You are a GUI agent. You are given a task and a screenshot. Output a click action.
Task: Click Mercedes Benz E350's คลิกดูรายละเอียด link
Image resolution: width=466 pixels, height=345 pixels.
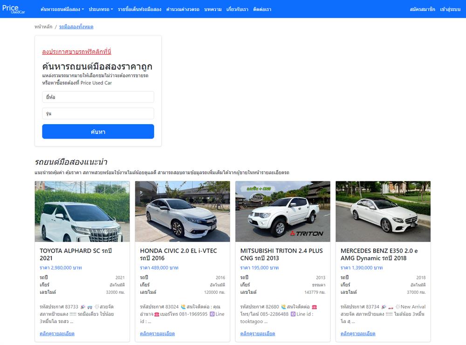click(358, 334)
